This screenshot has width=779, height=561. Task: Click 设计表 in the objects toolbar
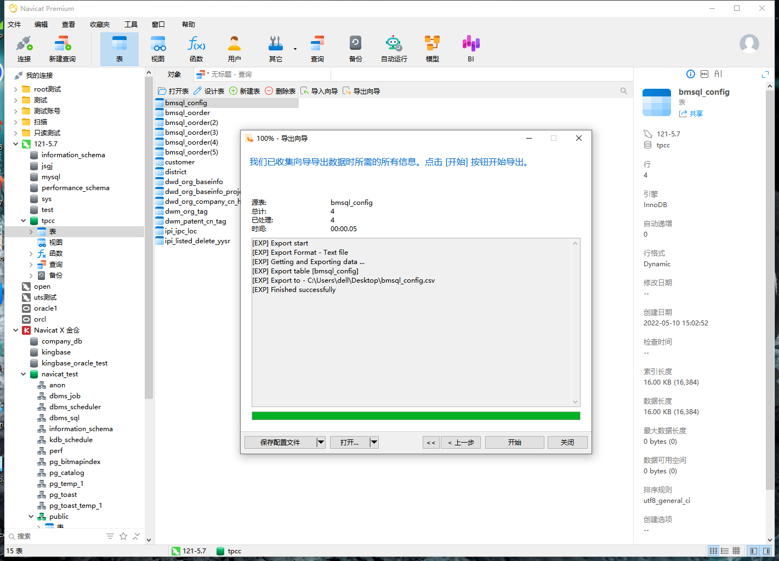point(209,91)
